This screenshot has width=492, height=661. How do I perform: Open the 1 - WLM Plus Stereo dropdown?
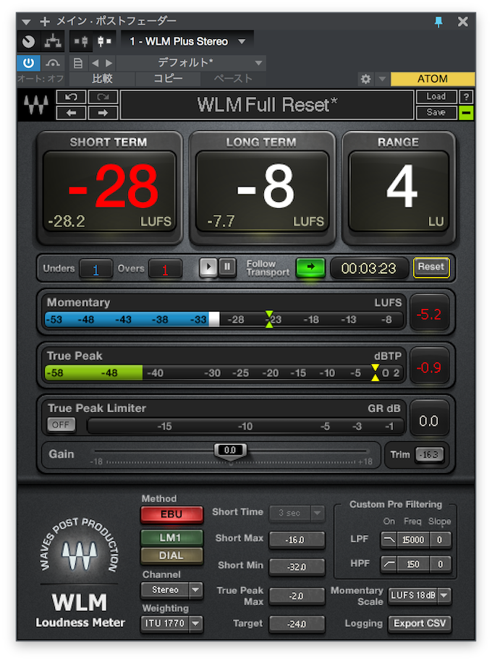(x=187, y=41)
